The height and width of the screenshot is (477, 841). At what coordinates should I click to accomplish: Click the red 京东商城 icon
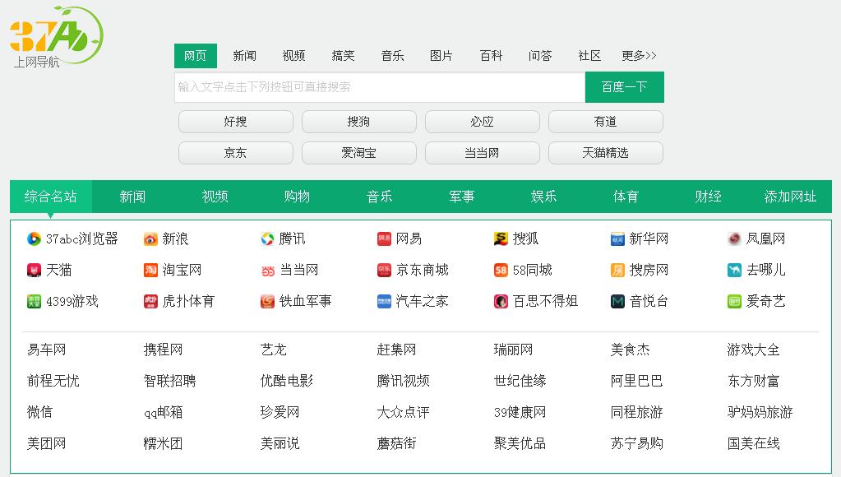click(384, 270)
